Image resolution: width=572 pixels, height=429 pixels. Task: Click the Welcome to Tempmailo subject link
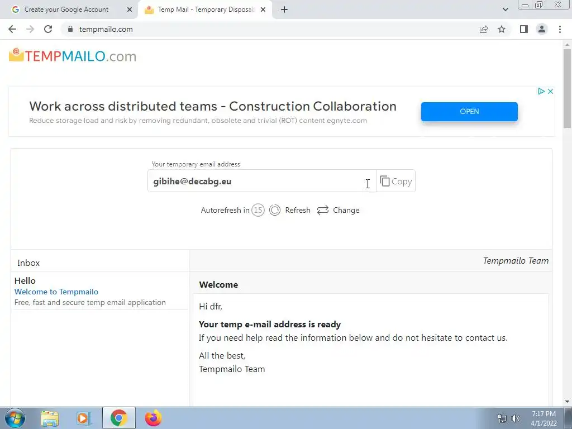pyautogui.click(x=56, y=292)
